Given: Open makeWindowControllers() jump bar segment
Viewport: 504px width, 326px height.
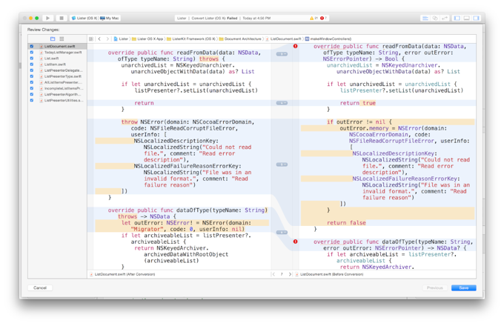Looking at the screenshot, I should click(x=328, y=39).
